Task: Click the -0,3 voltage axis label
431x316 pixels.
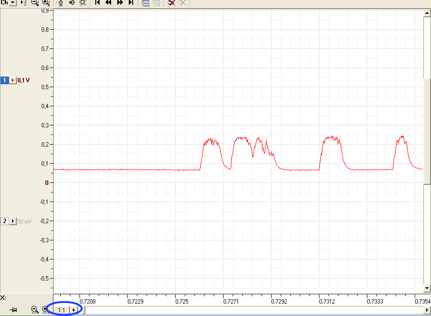Action: [x=44, y=240]
